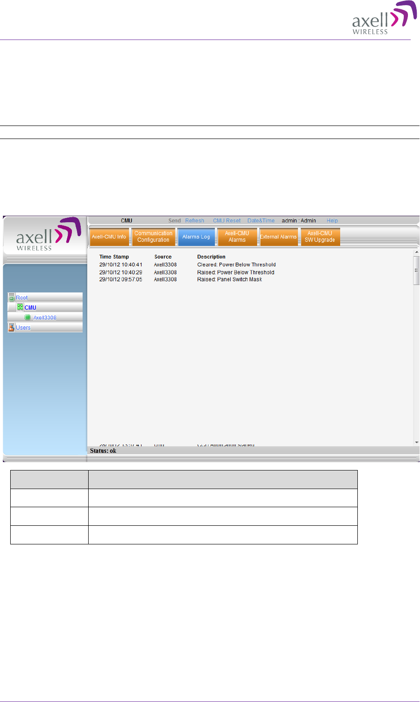420x702 pixels.
Task: Click the Users person icon
Action: coord(12,327)
